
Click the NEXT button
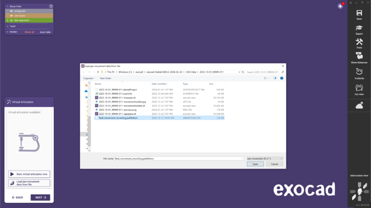pyautogui.click(x=40, y=197)
